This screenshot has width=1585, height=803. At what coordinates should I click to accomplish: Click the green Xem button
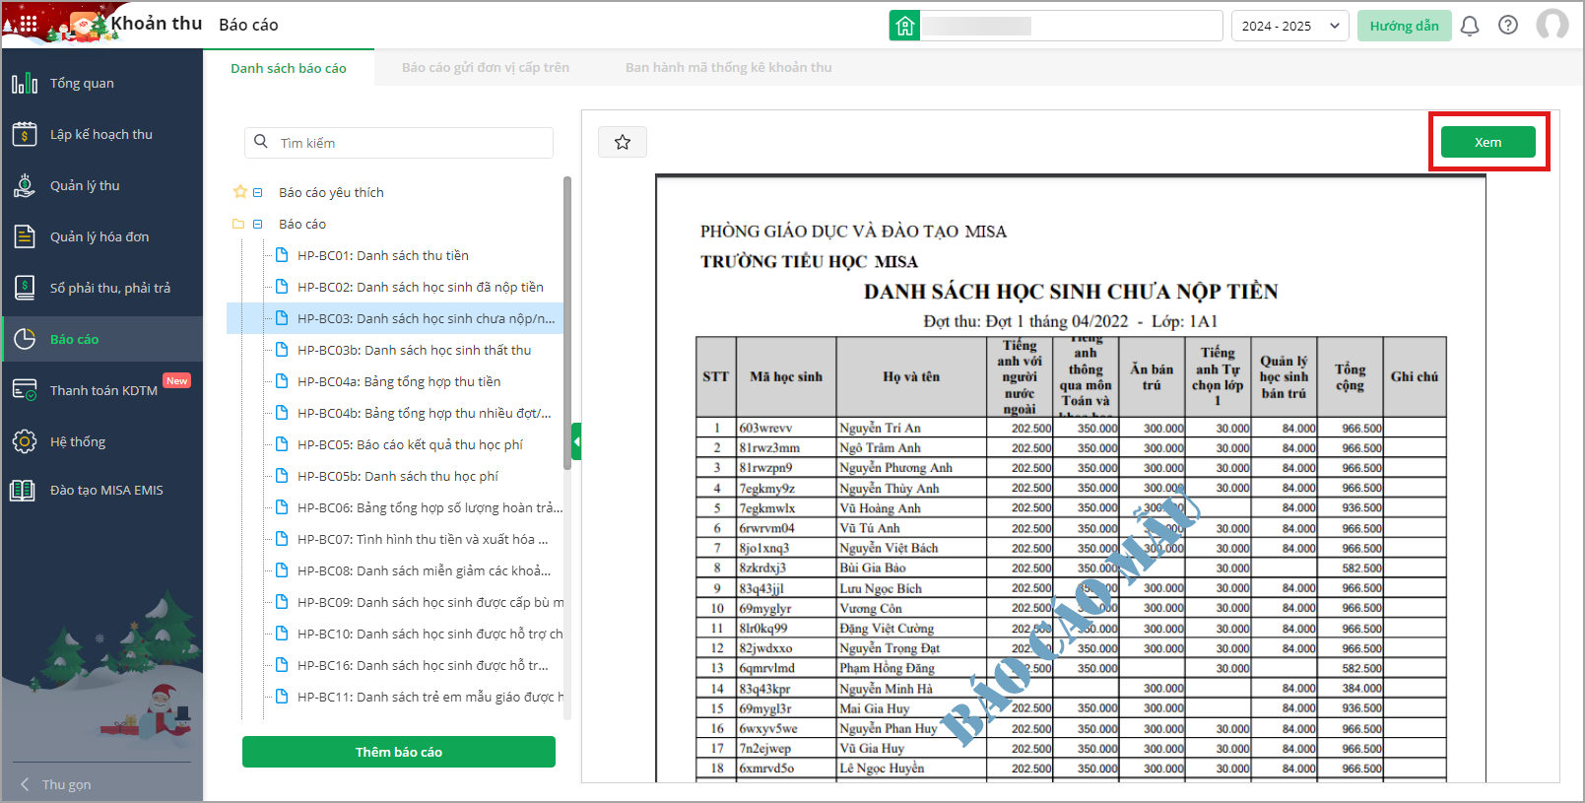[1487, 142]
